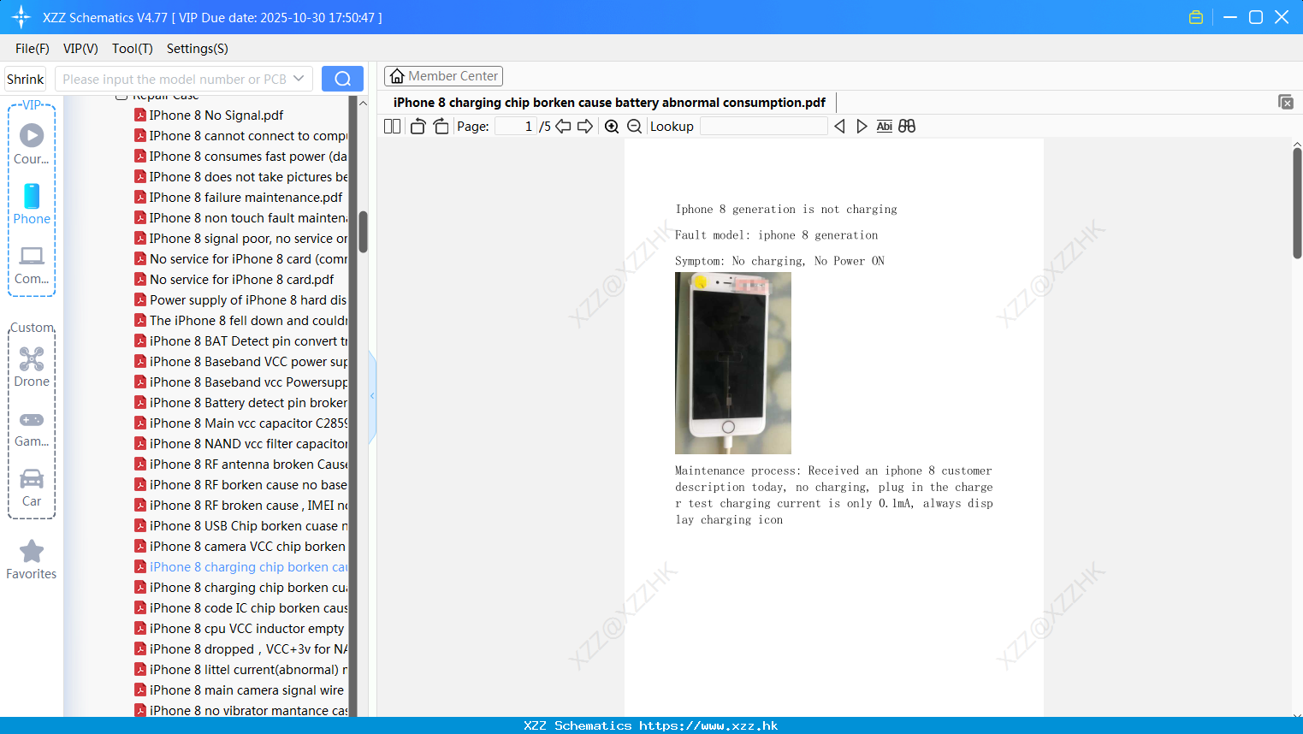Open iPhone 8 Battery detect pin broken file
Viewport: 1303px width, 734px height.
click(x=240, y=403)
